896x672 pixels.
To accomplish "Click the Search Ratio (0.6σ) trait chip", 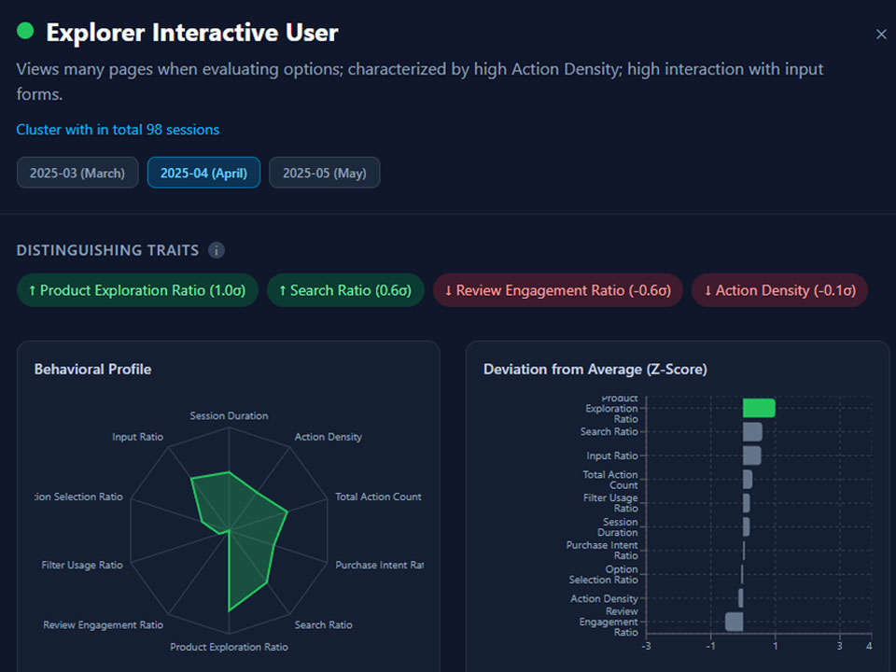I will coord(345,290).
